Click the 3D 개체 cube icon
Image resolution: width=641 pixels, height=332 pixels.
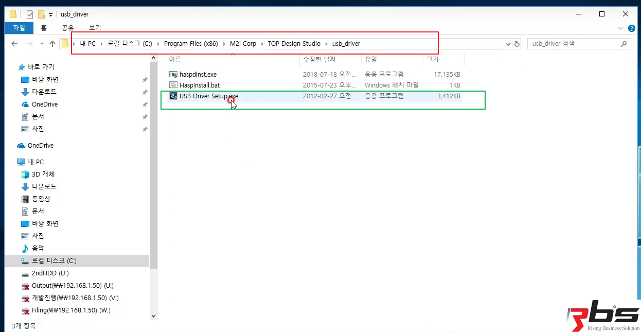(25, 174)
